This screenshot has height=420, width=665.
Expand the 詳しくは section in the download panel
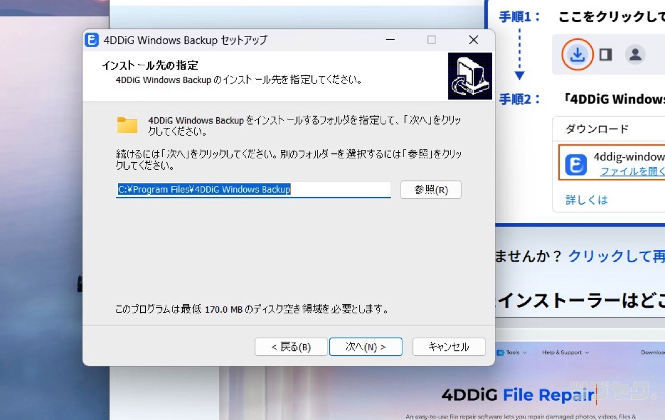(586, 200)
